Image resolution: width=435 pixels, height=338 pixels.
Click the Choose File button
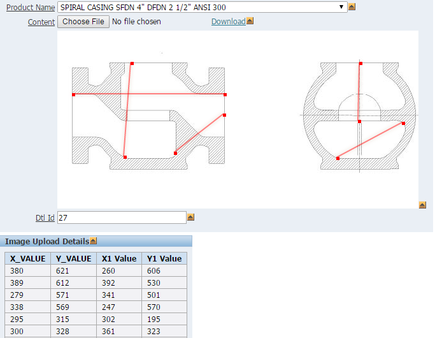[x=83, y=22]
